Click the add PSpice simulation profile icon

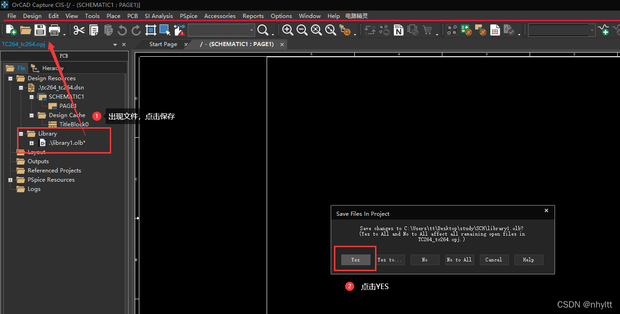point(603,30)
